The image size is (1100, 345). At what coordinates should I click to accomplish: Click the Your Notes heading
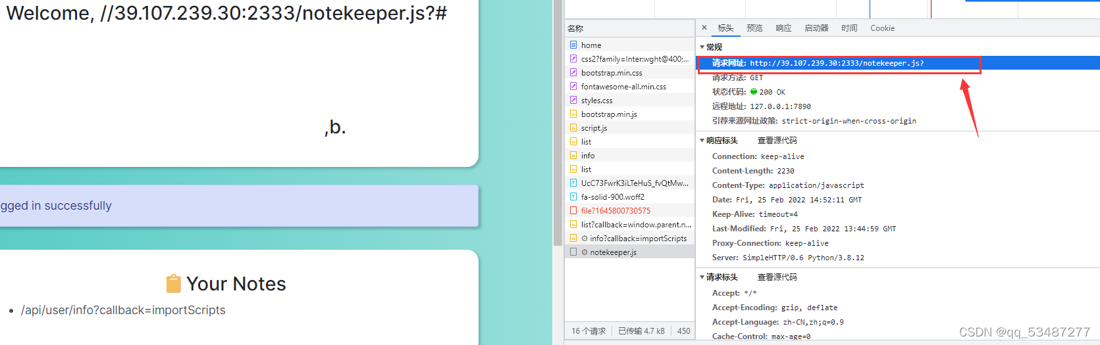tap(236, 284)
